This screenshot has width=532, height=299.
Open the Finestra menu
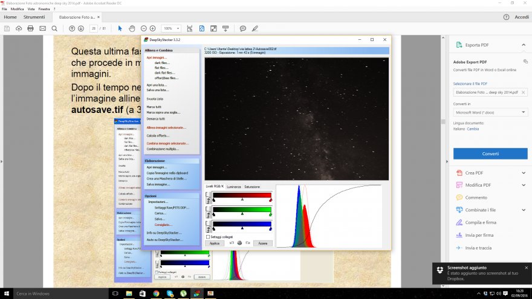coord(44,9)
